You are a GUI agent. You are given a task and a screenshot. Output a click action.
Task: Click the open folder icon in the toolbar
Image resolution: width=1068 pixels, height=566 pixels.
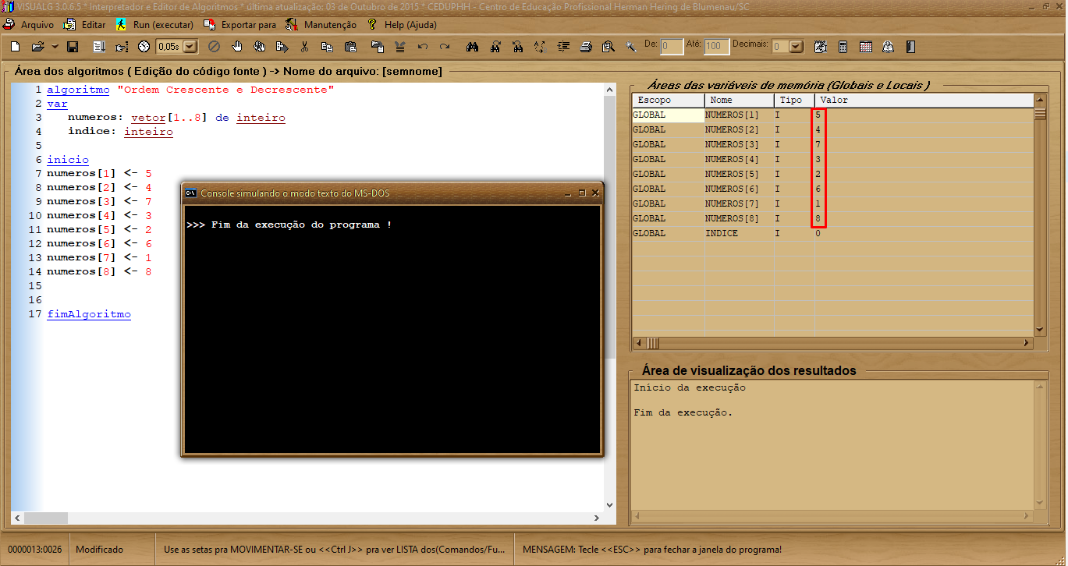pyautogui.click(x=37, y=47)
